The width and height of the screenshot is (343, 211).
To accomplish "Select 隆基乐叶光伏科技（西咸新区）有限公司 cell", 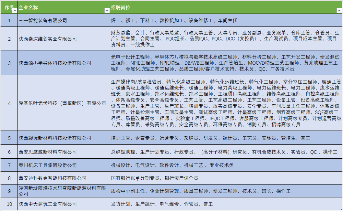I will pos(64,103).
